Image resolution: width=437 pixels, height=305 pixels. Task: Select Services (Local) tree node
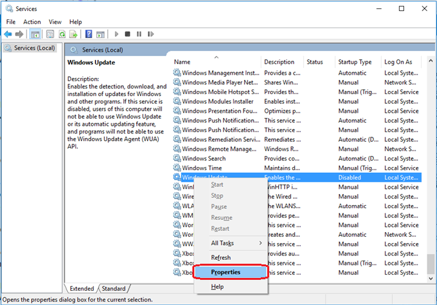coord(30,48)
